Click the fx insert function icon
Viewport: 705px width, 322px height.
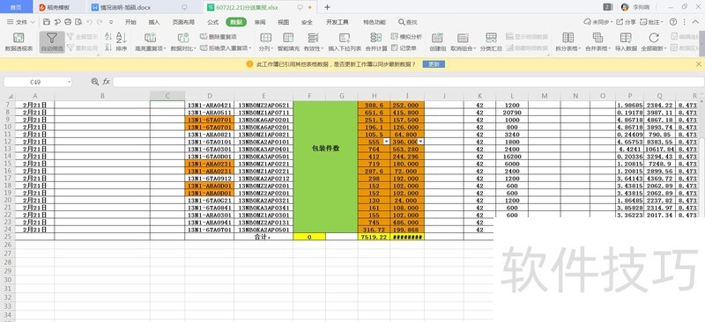[107, 82]
